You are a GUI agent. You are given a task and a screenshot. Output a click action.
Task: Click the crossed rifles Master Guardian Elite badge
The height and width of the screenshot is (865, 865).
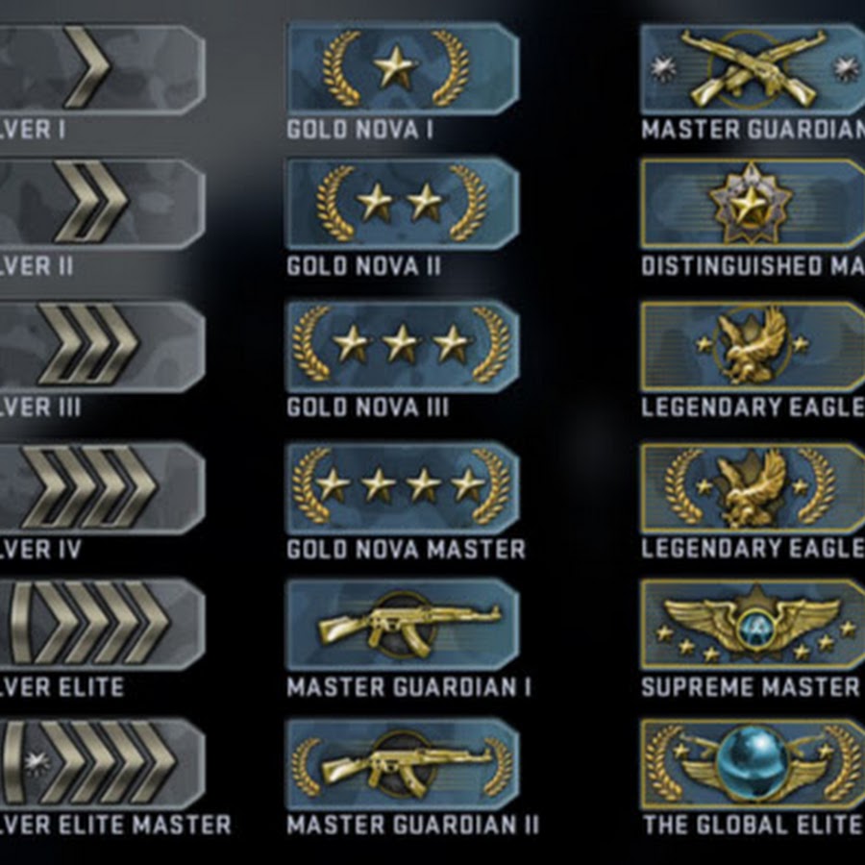tap(753, 69)
